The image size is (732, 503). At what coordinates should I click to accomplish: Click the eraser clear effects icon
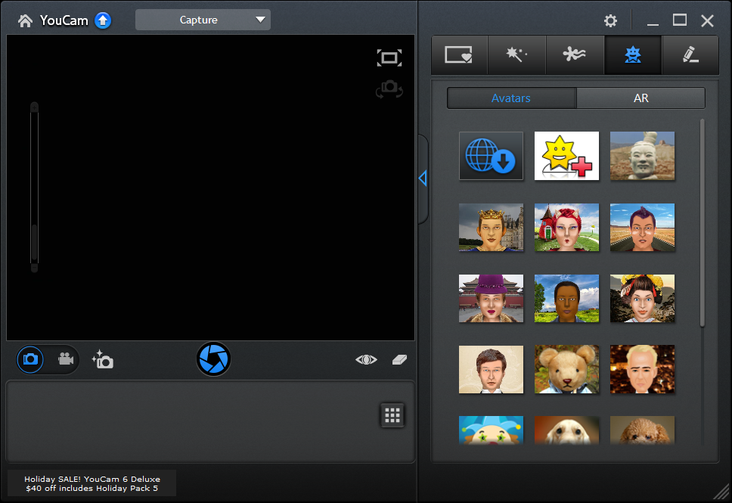(400, 360)
